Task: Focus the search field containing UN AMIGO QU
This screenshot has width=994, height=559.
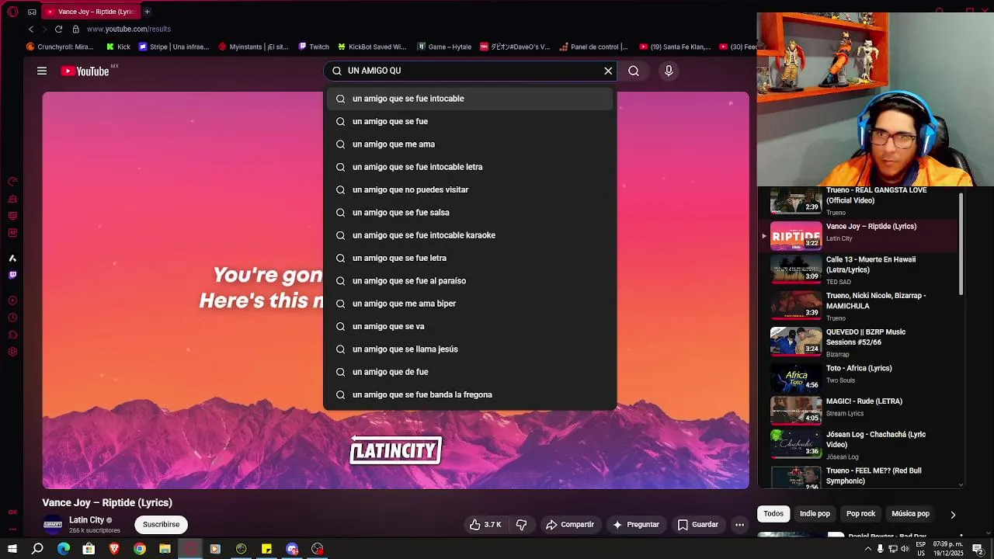Action: click(x=470, y=71)
